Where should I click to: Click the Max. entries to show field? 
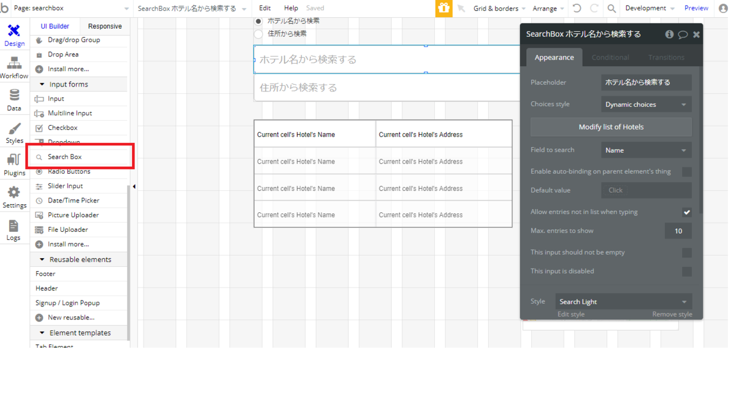tap(678, 231)
